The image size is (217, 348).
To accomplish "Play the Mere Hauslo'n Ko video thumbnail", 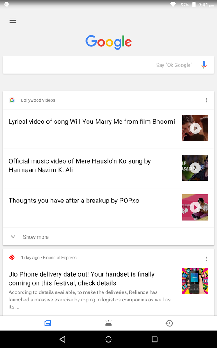I will 195,168.
